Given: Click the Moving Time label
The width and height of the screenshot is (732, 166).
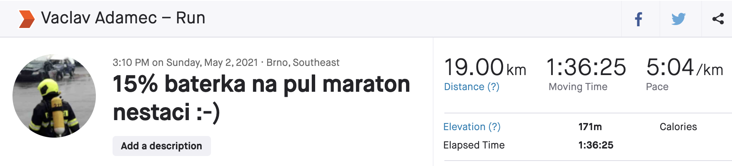Looking at the screenshot, I should 578,87.
